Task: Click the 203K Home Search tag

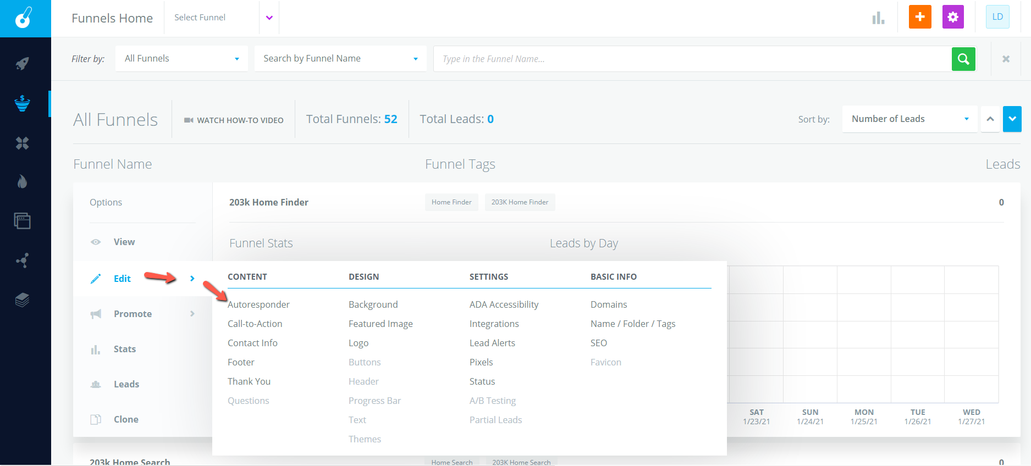Action: [521, 462]
